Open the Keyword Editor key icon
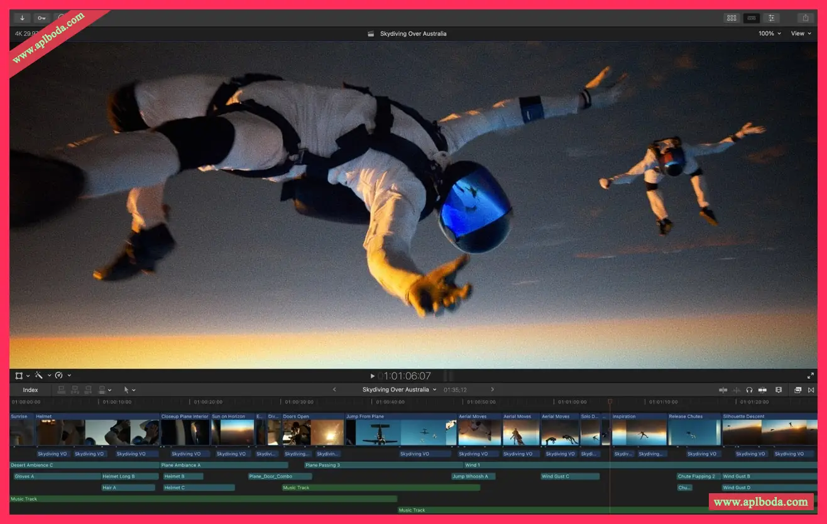The image size is (827, 524). 42,18
